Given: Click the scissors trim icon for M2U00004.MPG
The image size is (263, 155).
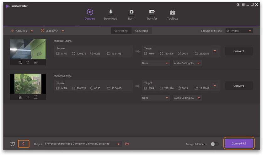Looking at the screenshot, I should coord(20,62).
